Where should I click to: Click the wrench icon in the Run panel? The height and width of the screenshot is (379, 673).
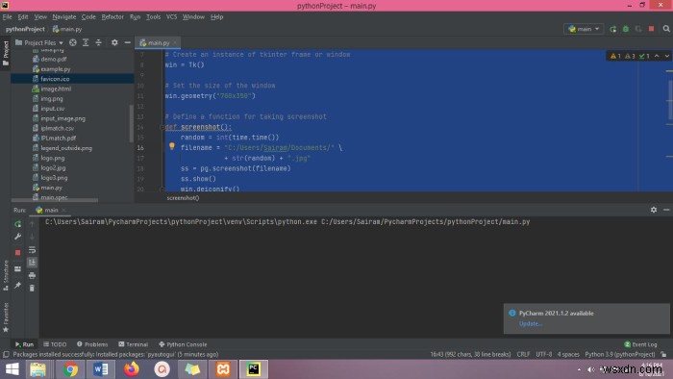[17, 237]
